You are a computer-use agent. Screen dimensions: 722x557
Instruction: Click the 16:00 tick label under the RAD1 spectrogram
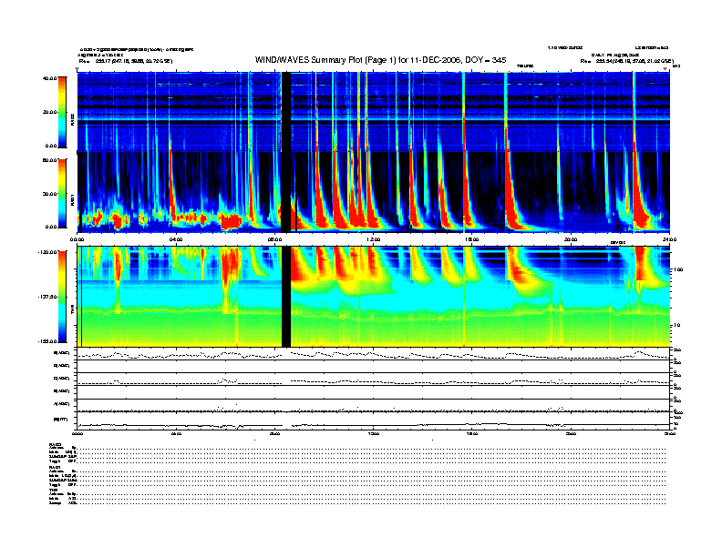click(x=472, y=239)
